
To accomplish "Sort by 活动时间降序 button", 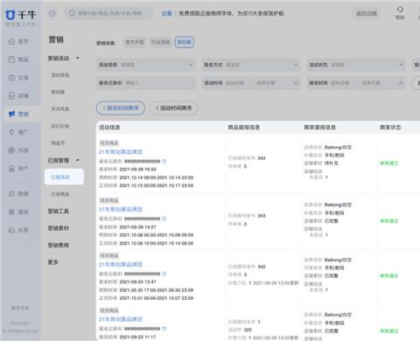I will tap(173, 108).
